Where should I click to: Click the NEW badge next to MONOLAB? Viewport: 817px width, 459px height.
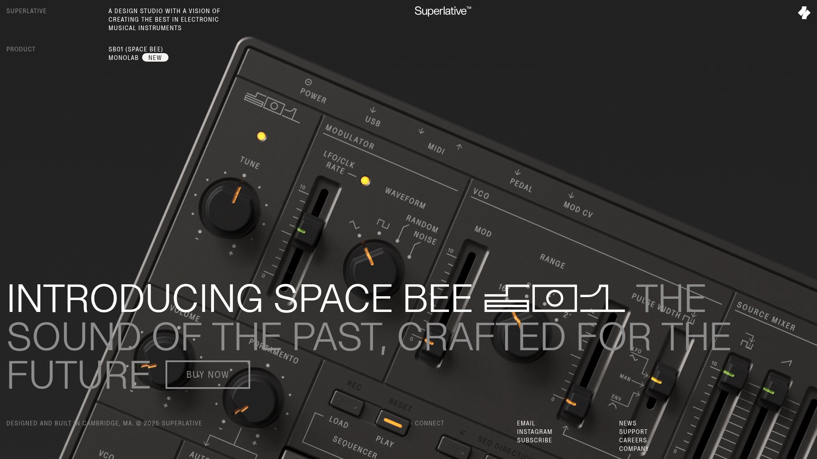[155, 57]
